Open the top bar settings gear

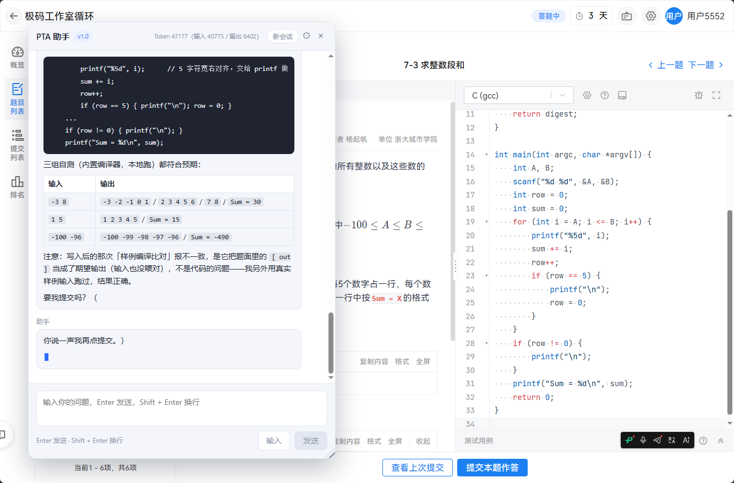click(x=651, y=16)
